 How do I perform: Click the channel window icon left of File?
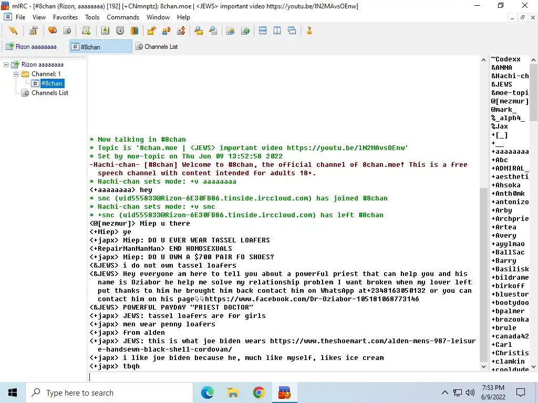[x=8, y=17]
